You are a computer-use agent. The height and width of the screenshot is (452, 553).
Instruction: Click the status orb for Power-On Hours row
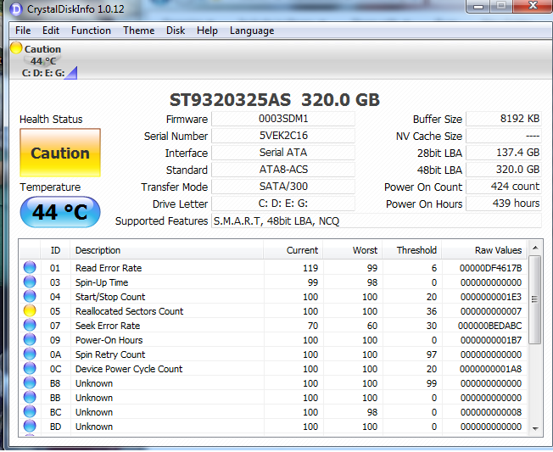tap(30, 340)
